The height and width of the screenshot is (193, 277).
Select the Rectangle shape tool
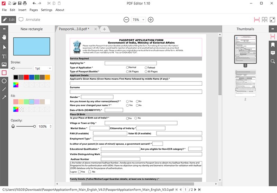point(4,73)
